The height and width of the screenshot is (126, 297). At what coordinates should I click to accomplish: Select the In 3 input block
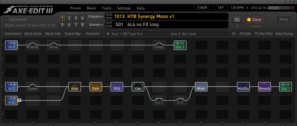tap(11, 86)
